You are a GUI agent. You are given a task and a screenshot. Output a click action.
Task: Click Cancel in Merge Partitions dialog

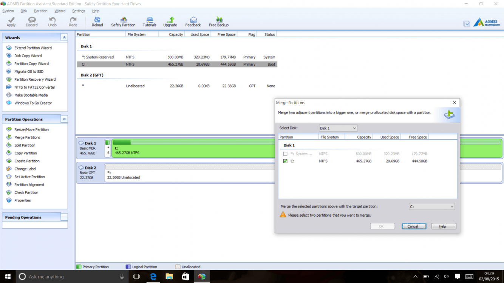point(414,226)
